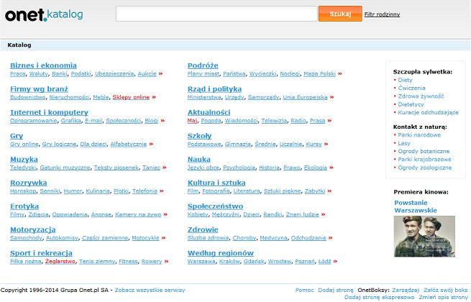Expand more Firmy wg branż subcategories arrow
Viewport: 471px width, 302px height.
pos(154,97)
